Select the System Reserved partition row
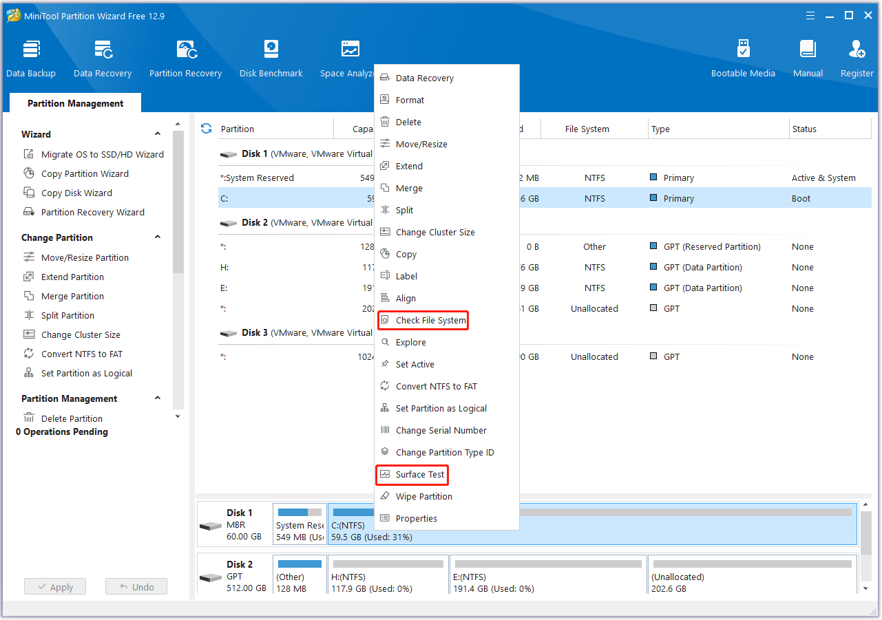 [545, 178]
